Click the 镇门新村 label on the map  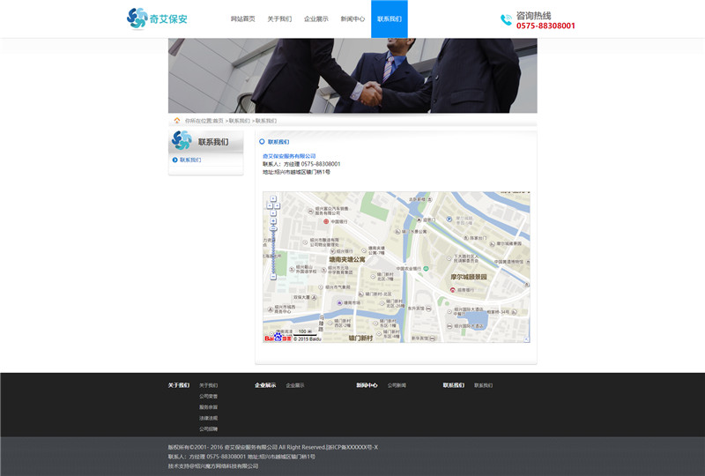tap(360, 338)
